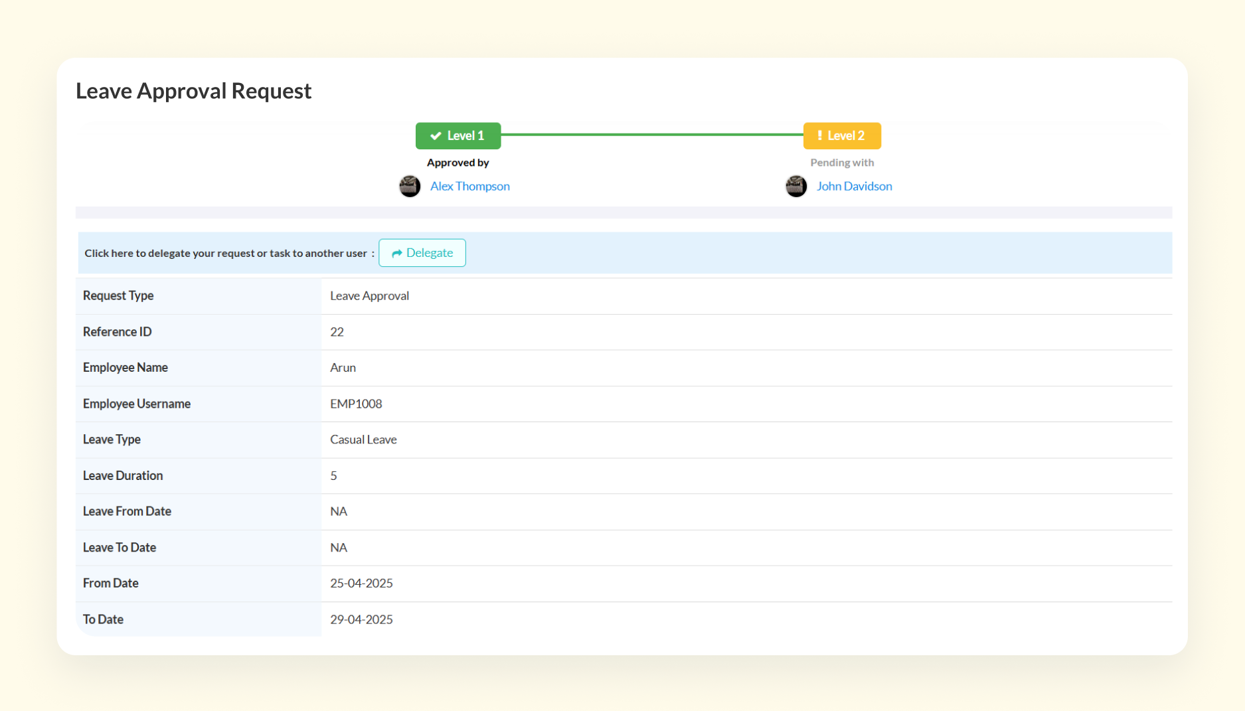This screenshot has width=1245, height=711.
Task: Click the reference ID value 22
Action: 337,332
